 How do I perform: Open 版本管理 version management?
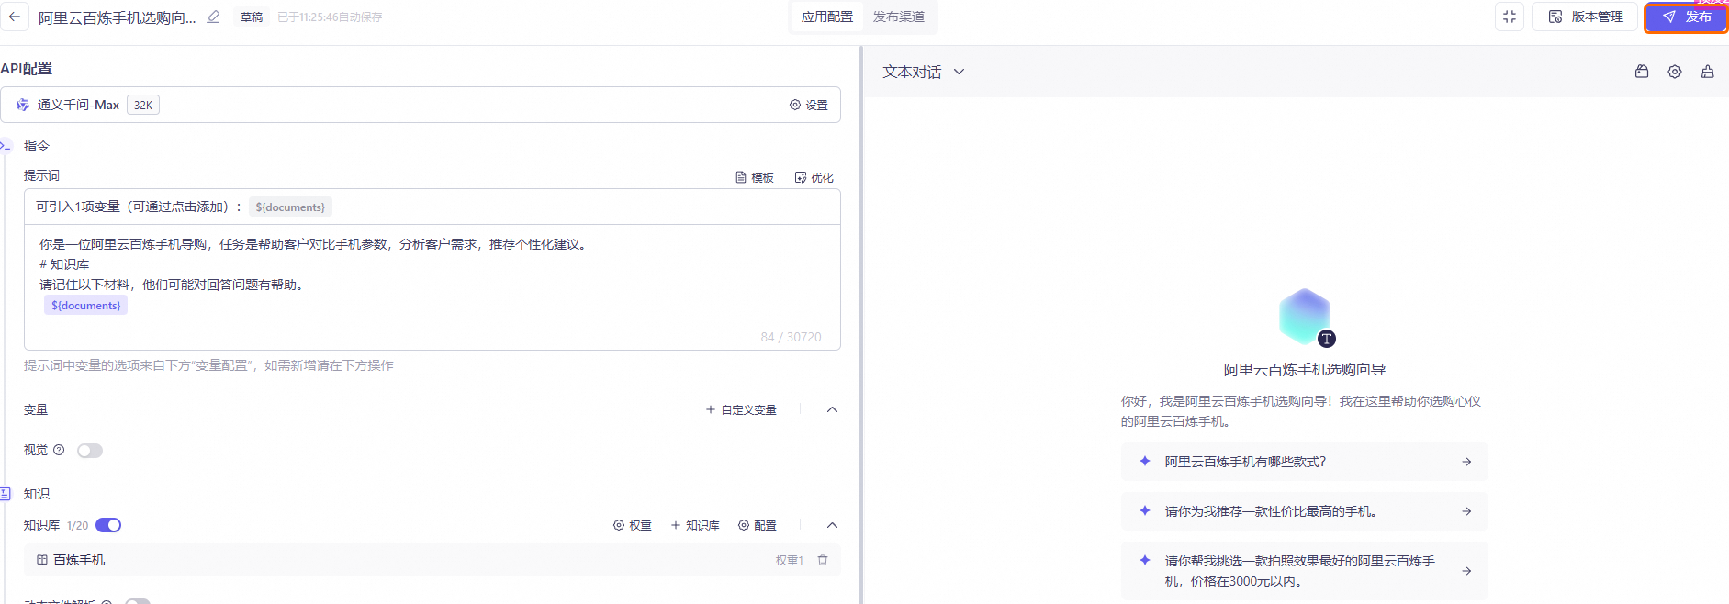point(1586,17)
